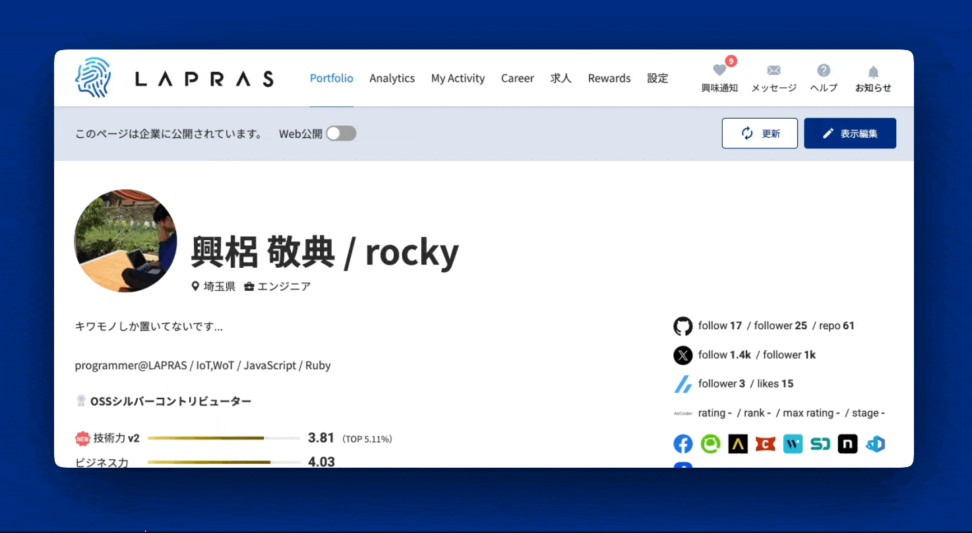Open the black icon with yellow lambda
Image resolution: width=972 pixels, height=533 pixels.
[x=738, y=444]
